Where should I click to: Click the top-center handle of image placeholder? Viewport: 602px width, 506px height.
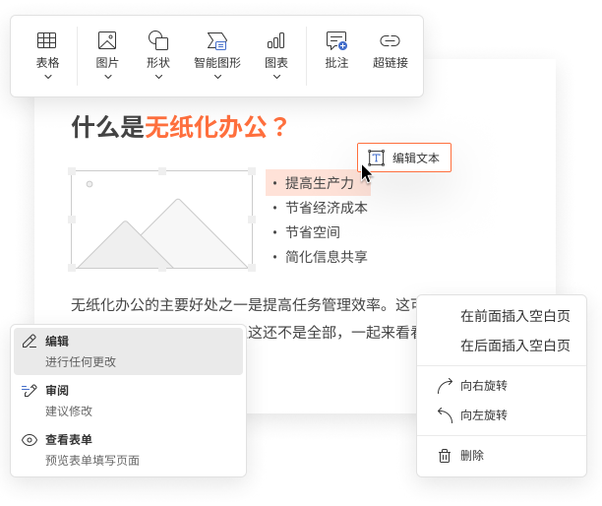pos(162,171)
